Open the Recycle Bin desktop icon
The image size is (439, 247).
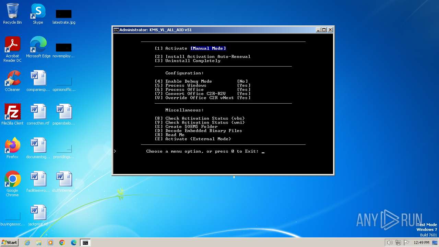coord(12,14)
